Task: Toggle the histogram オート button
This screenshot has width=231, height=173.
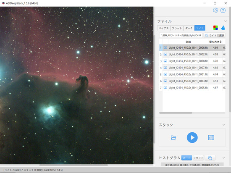Action: coord(186,158)
